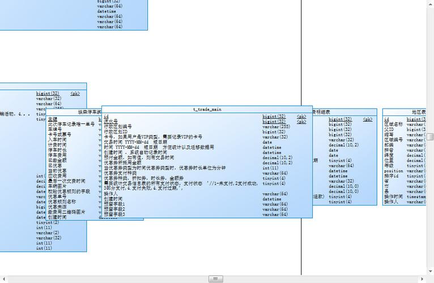
Task: Select '操作时间' column in 地区表
Action: point(393,197)
